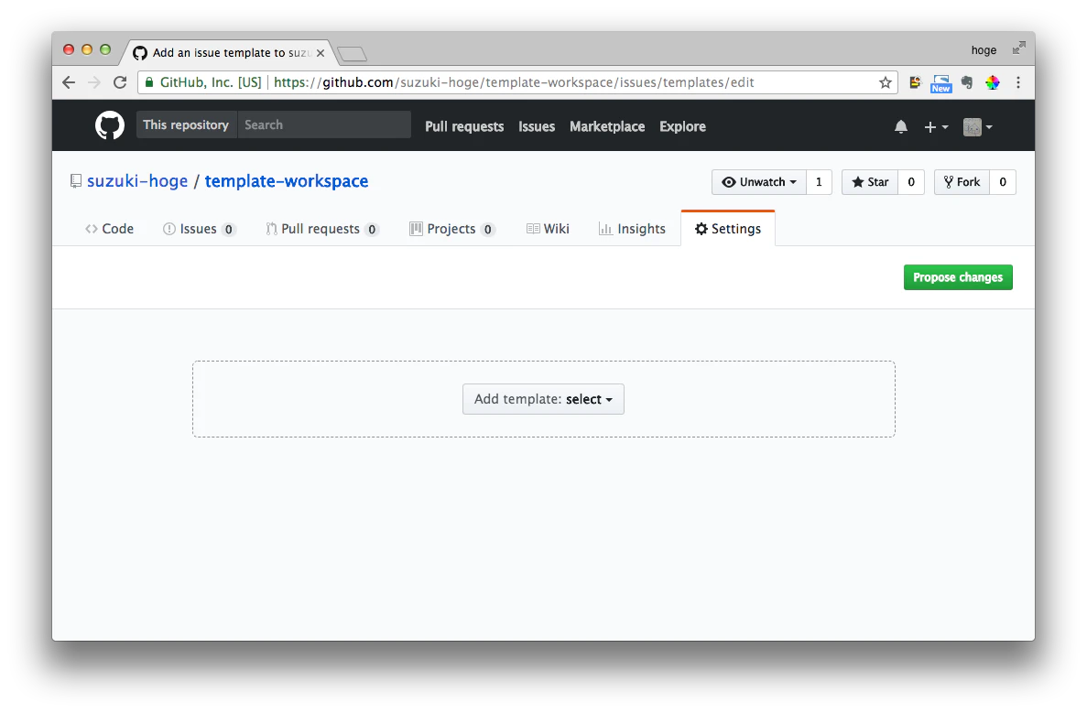Fork the template-workspace repository
The height and width of the screenshot is (713, 1087).
[x=962, y=182]
